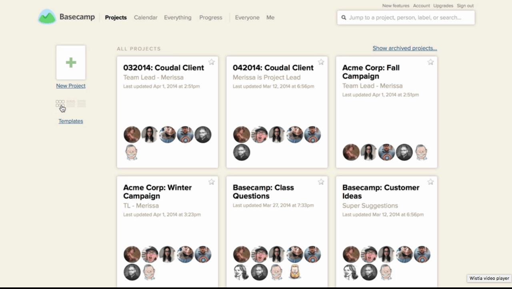Switch to plain list view icon

click(82, 104)
